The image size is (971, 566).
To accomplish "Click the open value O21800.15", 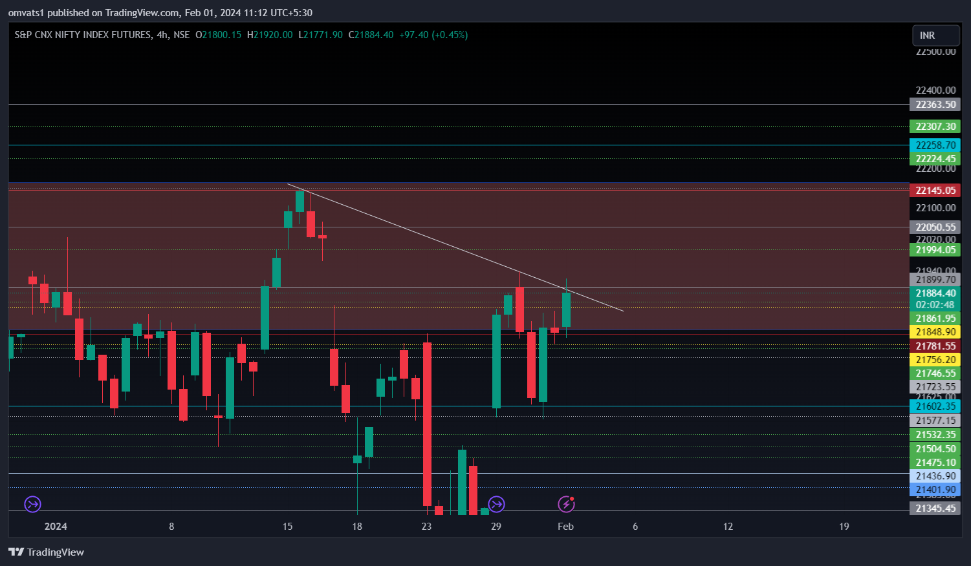I will (219, 35).
